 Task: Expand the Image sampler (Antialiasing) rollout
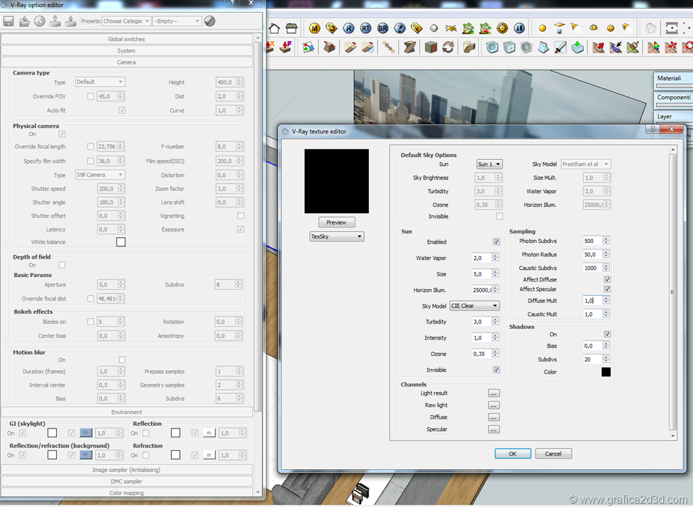[x=127, y=470]
